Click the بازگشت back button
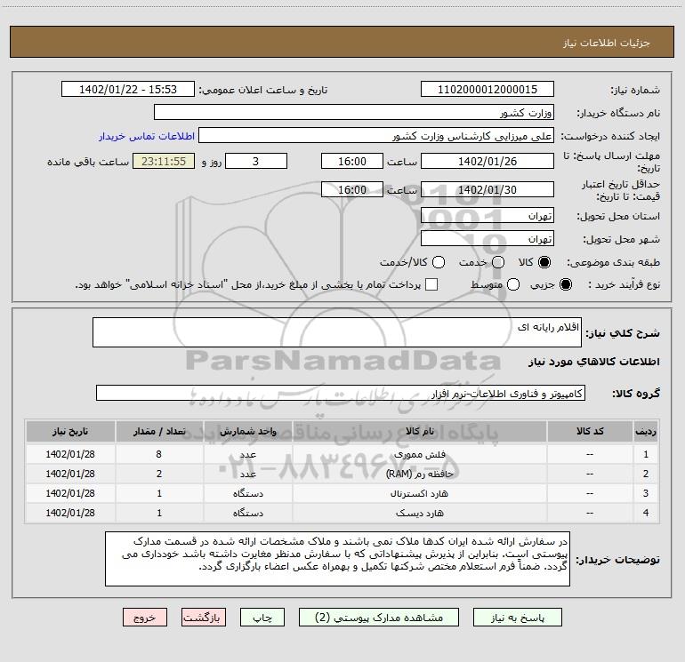 pos(204,618)
